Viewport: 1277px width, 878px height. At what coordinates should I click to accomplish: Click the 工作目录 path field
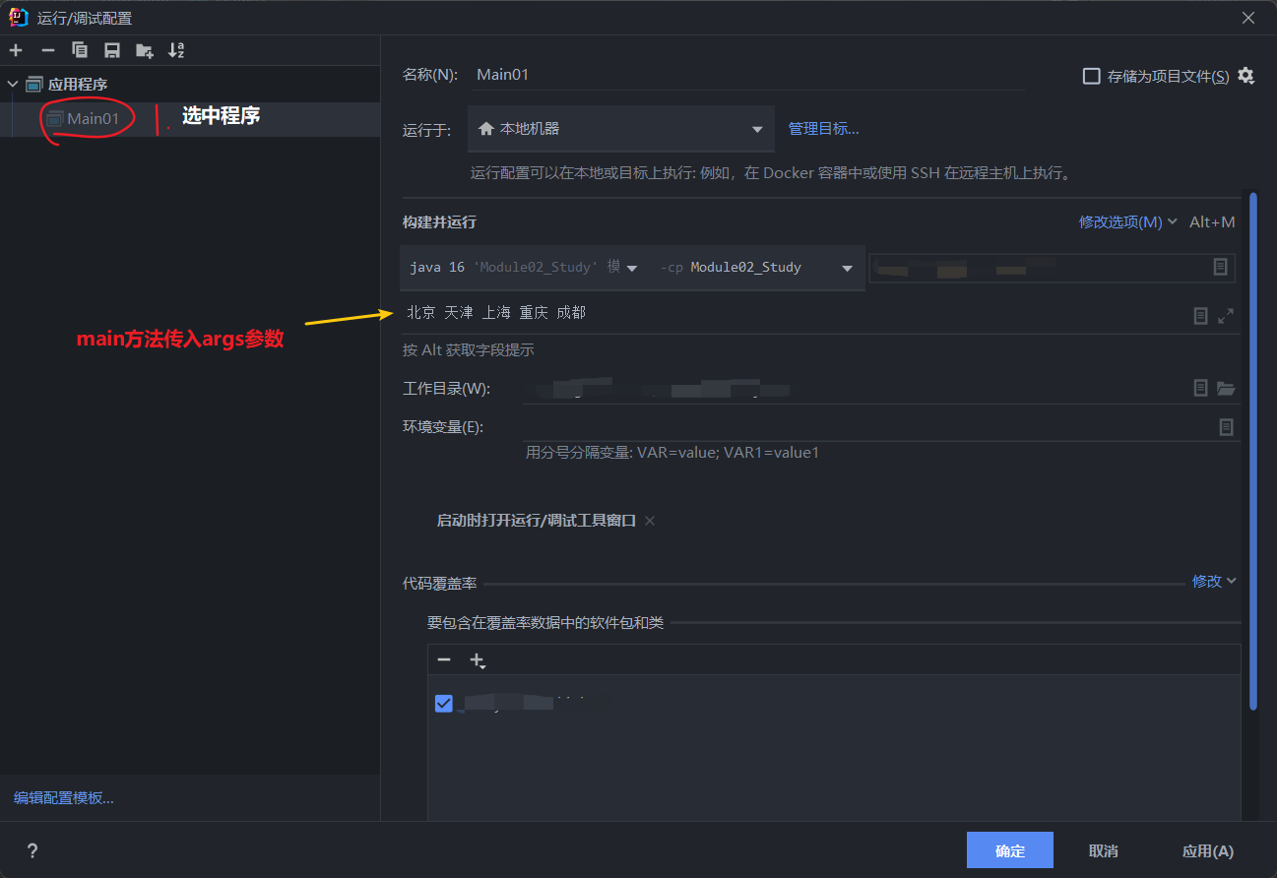point(855,389)
